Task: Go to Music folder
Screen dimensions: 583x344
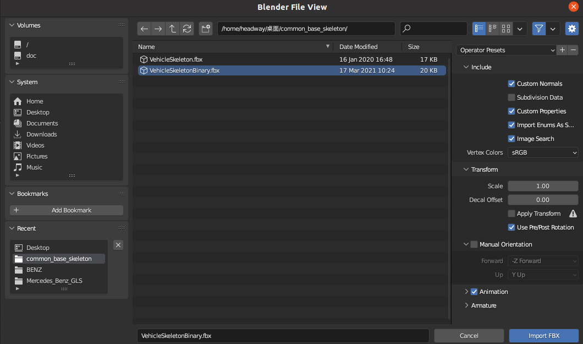Action: coord(66,167)
